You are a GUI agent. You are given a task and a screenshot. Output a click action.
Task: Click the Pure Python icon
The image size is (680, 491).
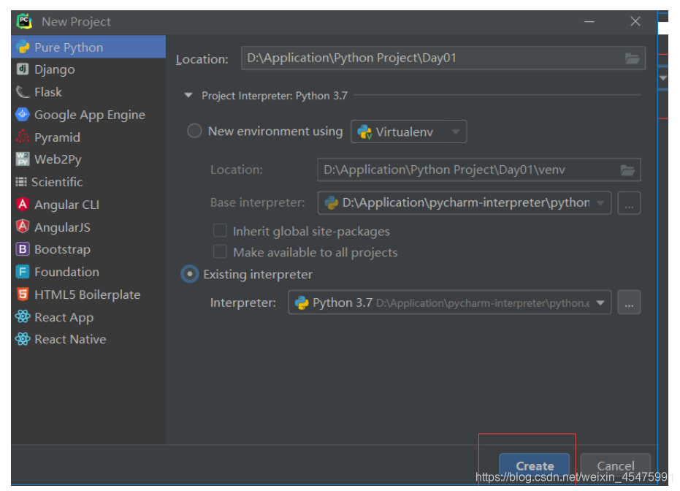[23, 47]
